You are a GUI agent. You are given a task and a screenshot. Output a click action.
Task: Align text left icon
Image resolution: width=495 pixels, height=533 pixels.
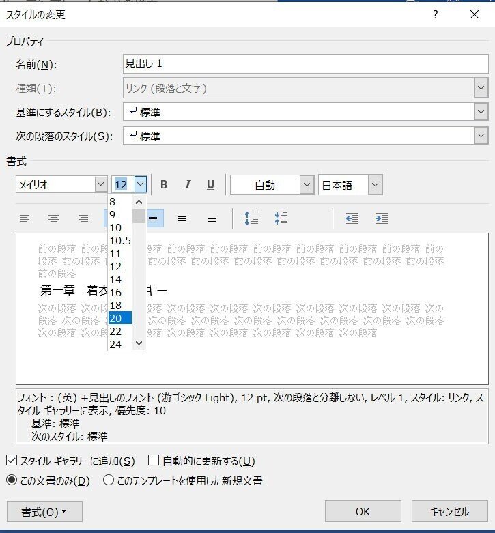point(24,218)
